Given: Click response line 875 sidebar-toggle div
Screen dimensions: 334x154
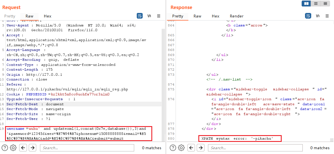Looking at the screenshot, I should pos(266,91).
